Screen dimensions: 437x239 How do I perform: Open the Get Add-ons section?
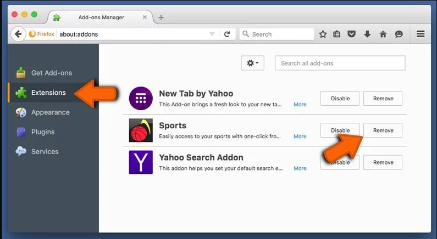(x=52, y=73)
